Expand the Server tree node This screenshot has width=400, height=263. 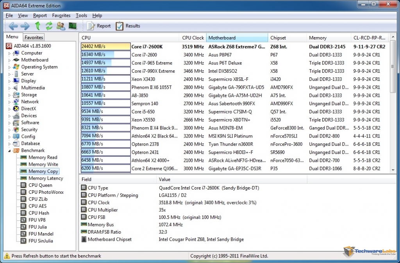[9, 74]
